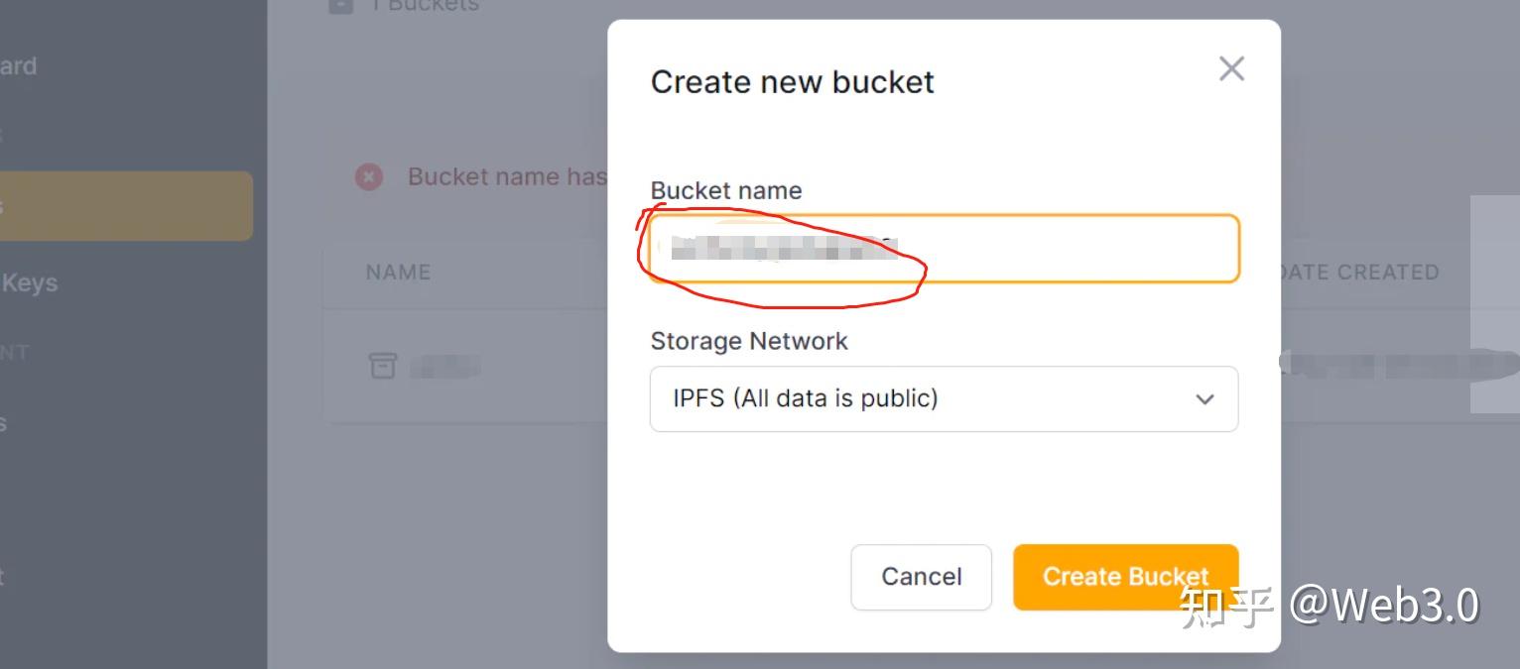Click the Buckets count icon at top

click(340, 5)
